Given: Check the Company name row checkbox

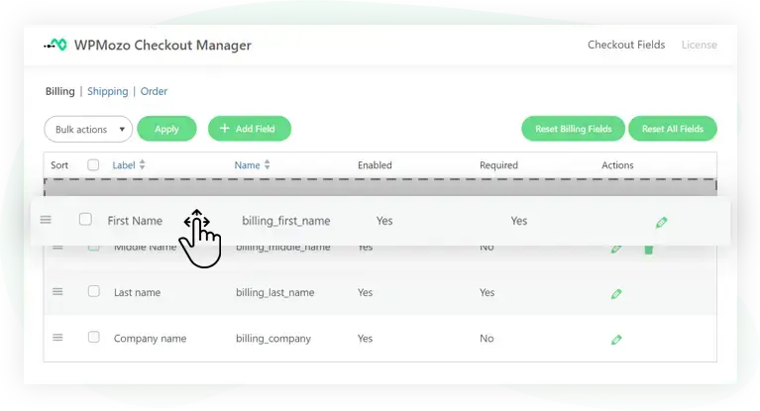Looking at the screenshot, I should coord(93,337).
